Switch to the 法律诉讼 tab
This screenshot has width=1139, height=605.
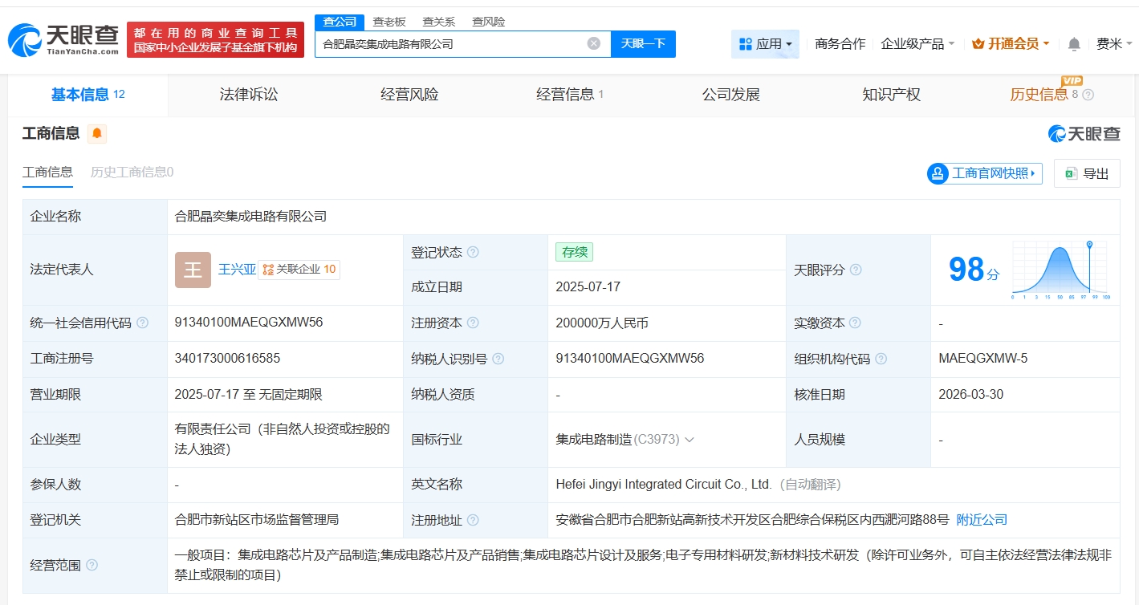pos(249,95)
